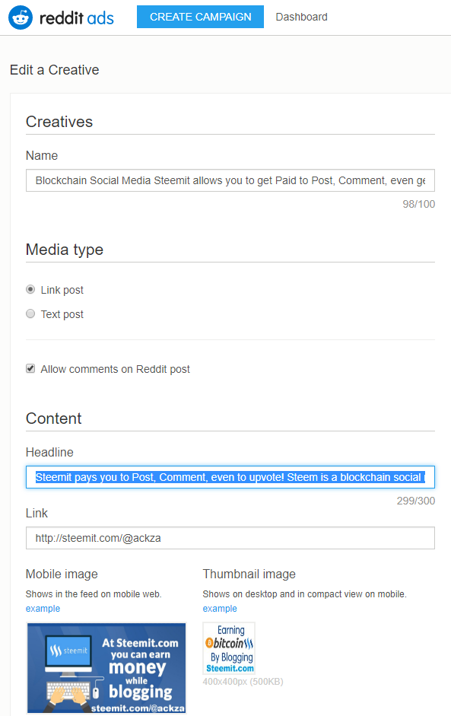
Task: Click the Edit a Creative page heading
Action: pyautogui.click(x=54, y=70)
